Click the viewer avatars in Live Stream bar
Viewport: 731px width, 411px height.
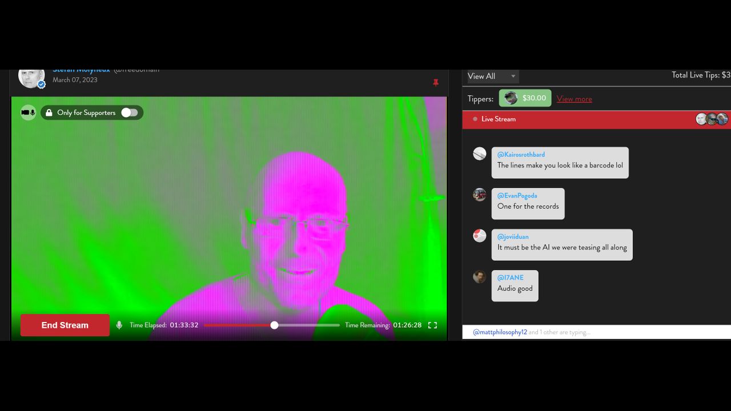tap(712, 119)
